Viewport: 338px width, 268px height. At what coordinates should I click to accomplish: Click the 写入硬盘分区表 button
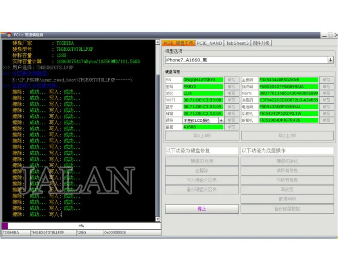(x=202, y=180)
